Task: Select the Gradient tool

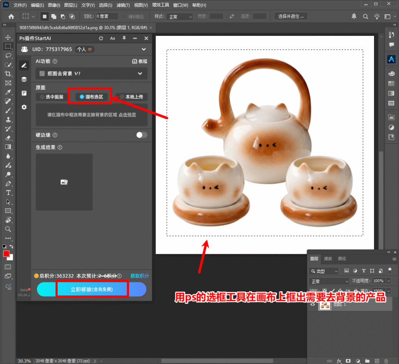Action: click(x=8, y=147)
